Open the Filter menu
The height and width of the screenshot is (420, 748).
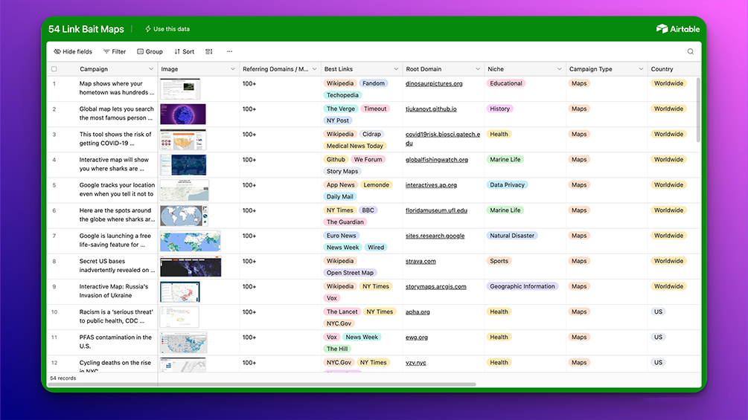pyautogui.click(x=115, y=51)
